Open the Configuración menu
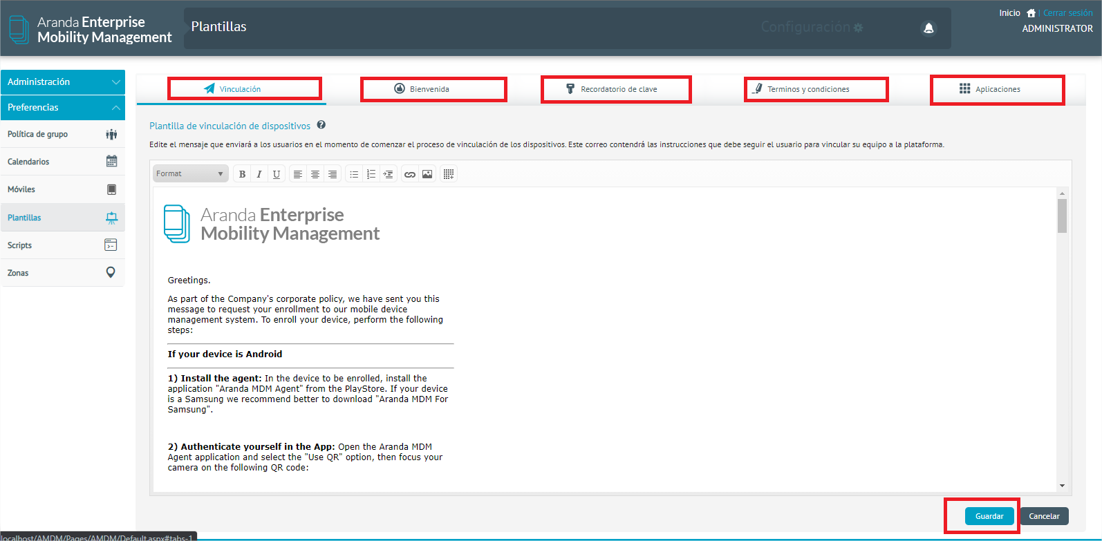 click(x=812, y=27)
